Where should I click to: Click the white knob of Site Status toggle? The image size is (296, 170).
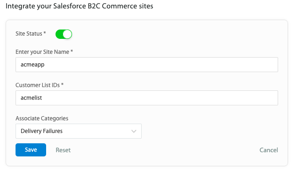67,34
